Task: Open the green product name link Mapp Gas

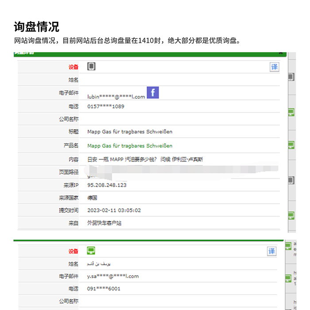Action: 130,146
